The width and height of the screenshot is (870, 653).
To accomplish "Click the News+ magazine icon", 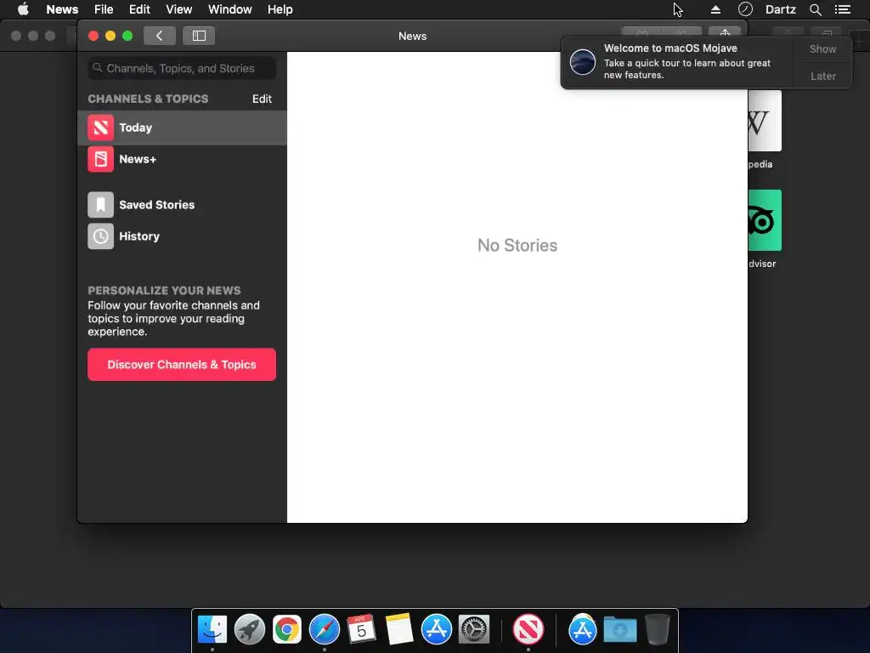I will coord(100,159).
